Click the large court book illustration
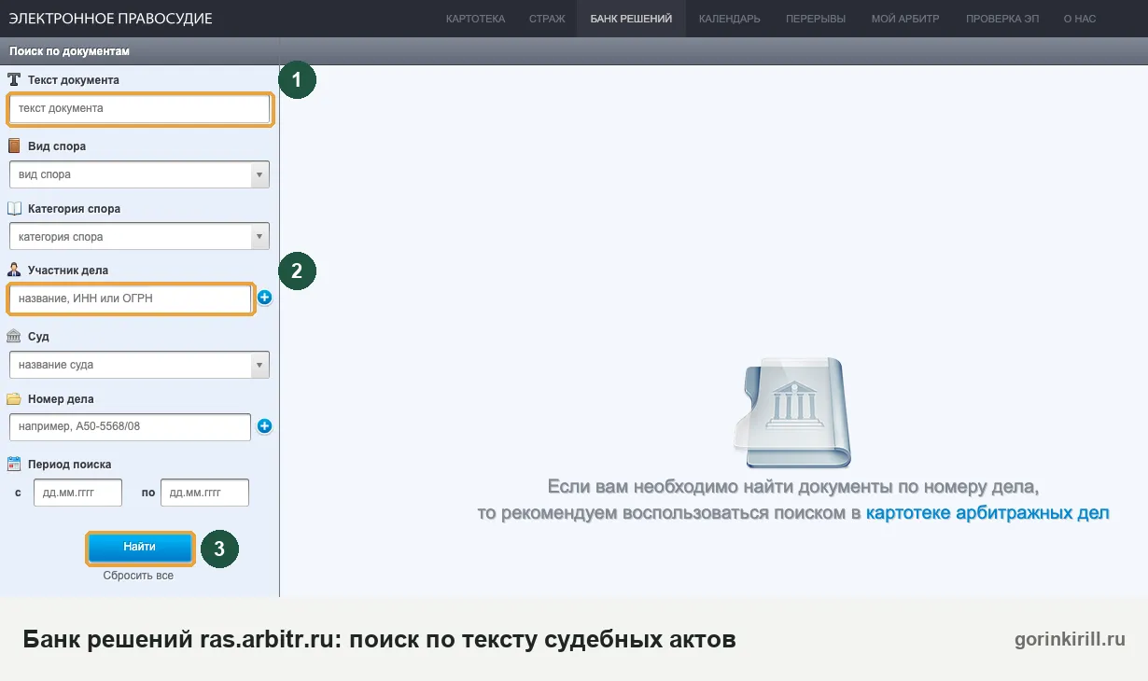1148x681 pixels. coord(793,411)
